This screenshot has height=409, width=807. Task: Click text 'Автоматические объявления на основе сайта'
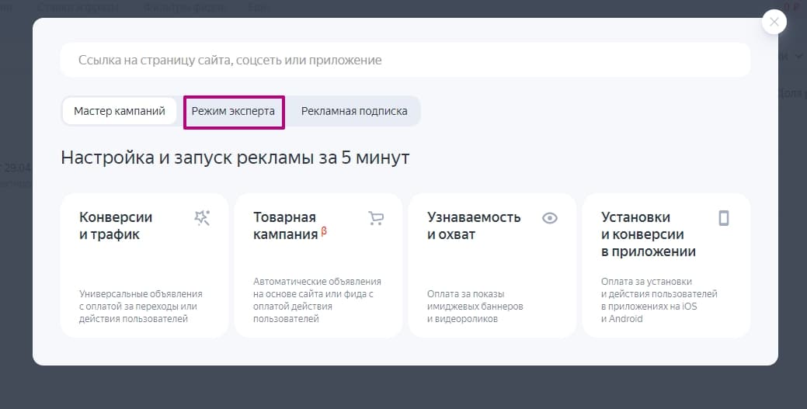click(x=317, y=300)
